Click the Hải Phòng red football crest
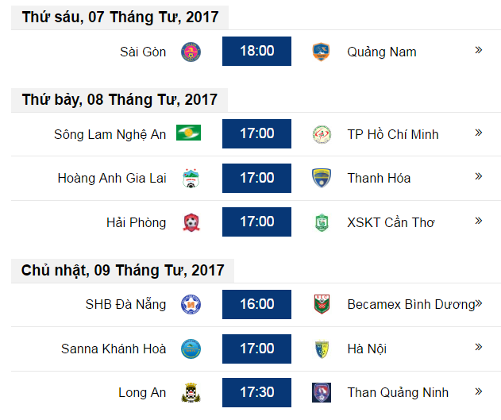Screen dimensions: 501x420 (191, 222)
